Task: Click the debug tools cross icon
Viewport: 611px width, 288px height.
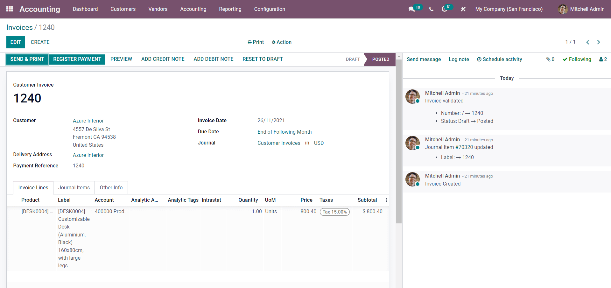Action: (463, 9)
